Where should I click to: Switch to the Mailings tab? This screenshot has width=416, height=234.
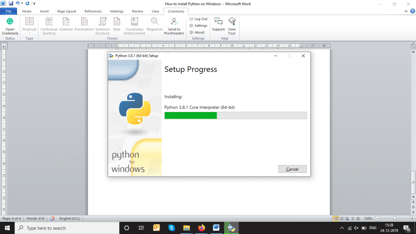(x=117, y=11)
